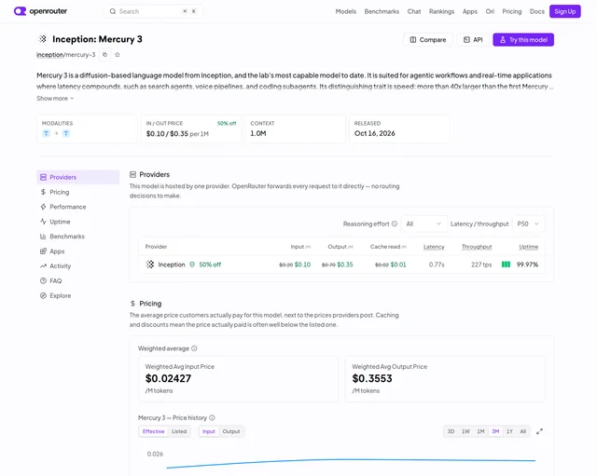Expand description with Show more
Viewport: 597px width, 476px height.
click(x=55, y=99)
